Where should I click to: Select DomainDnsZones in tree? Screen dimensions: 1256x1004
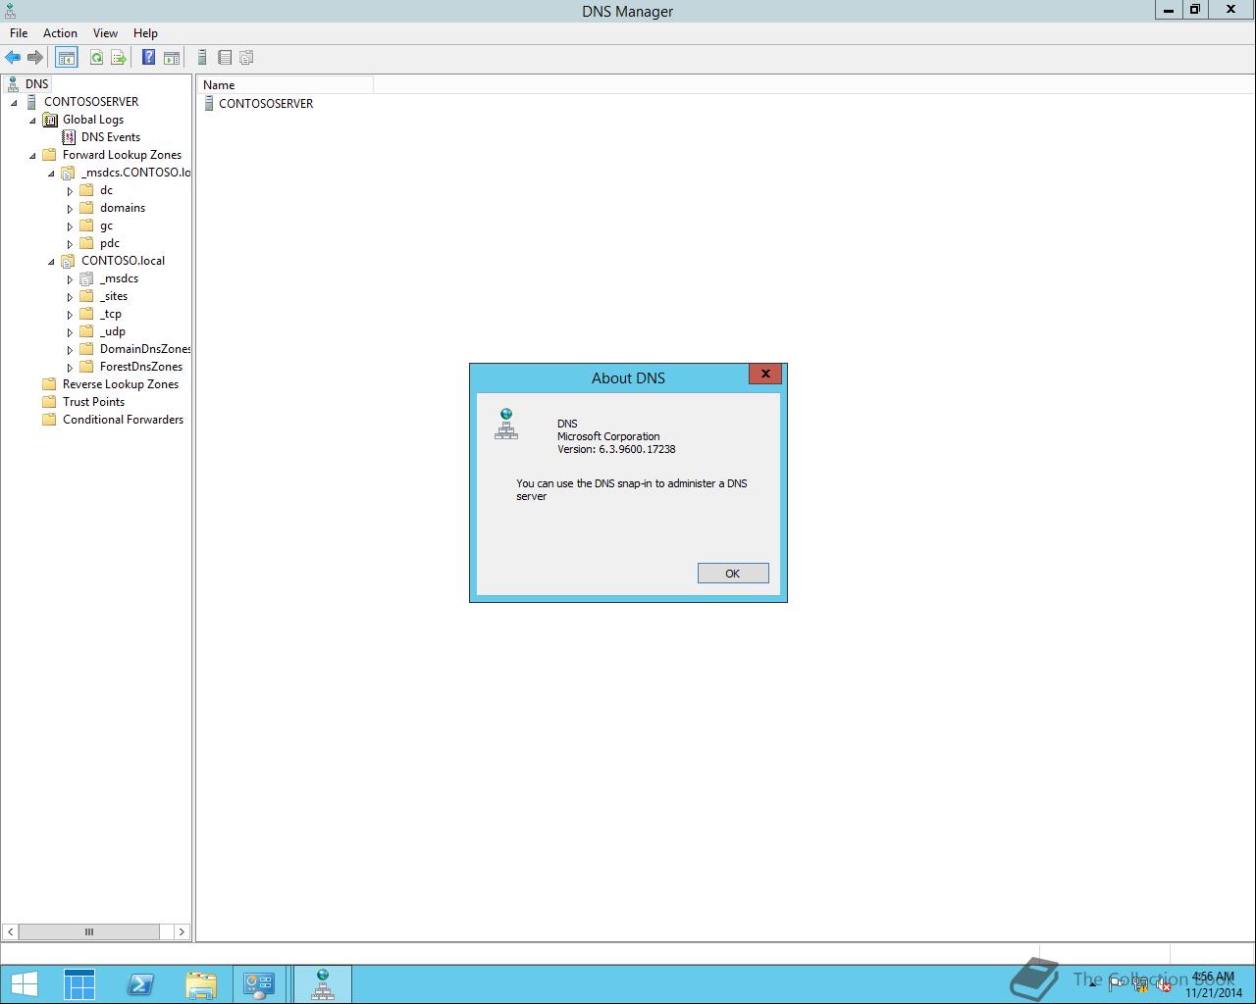pos(145,349)
